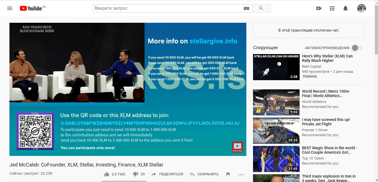378x182 pixels.
Task: Toggle the autoplay switch
Action: [357, 48]
